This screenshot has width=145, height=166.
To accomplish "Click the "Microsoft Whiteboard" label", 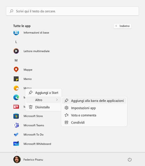I will click(x=37, y=144).
